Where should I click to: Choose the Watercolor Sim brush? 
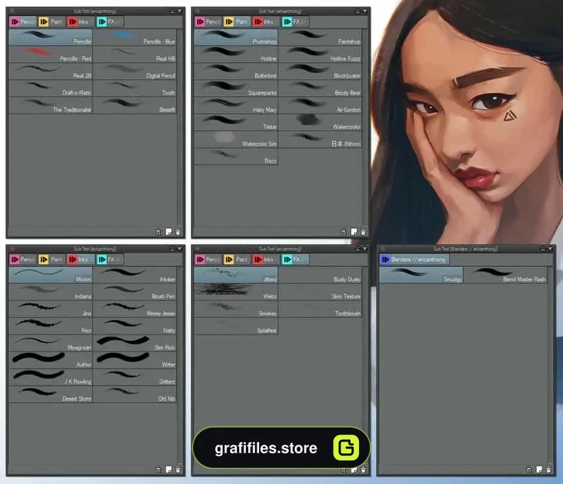[x=236, y=140]
